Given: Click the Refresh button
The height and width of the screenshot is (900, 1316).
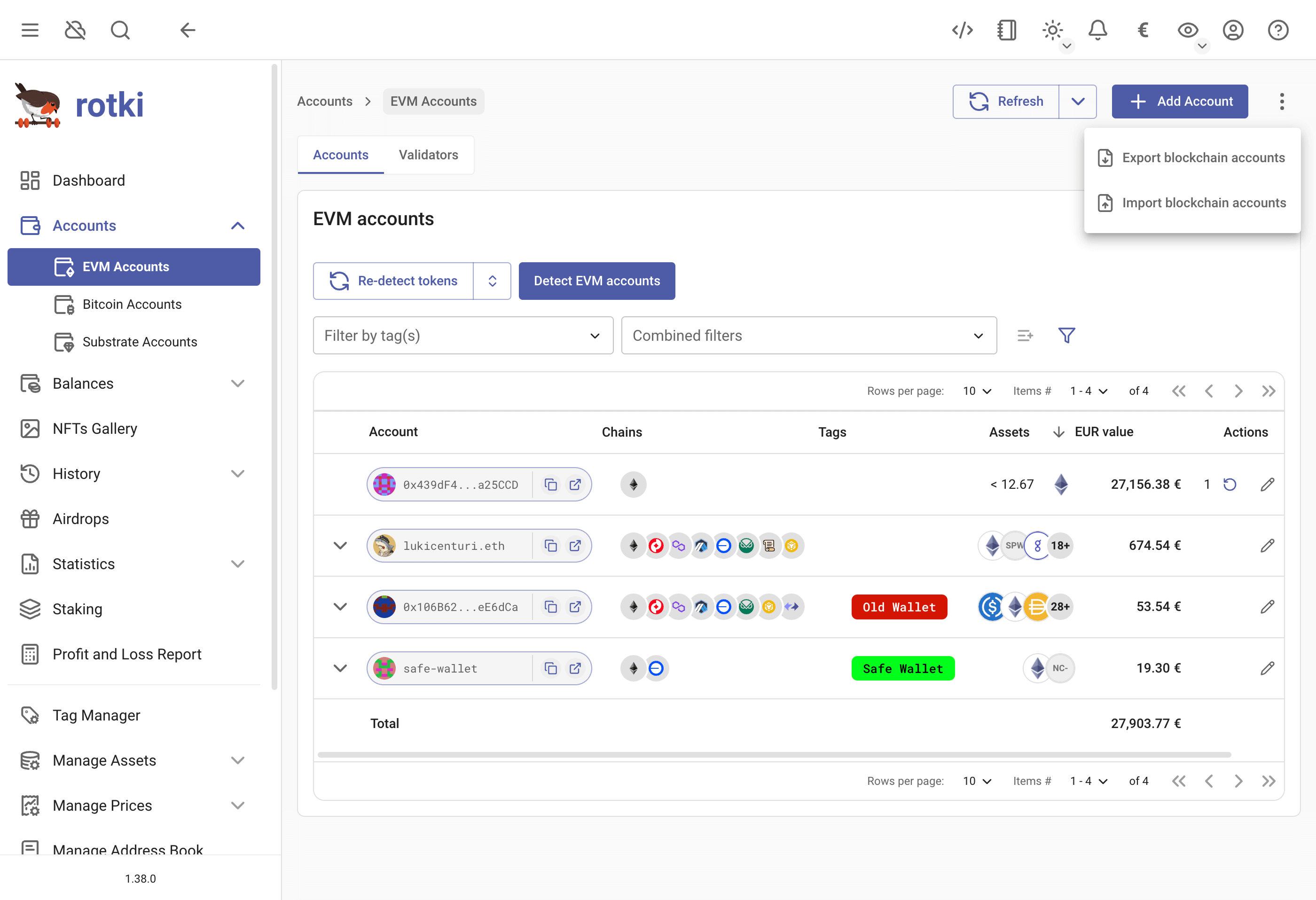Looking at the screenshot, I should [1006, 102].
